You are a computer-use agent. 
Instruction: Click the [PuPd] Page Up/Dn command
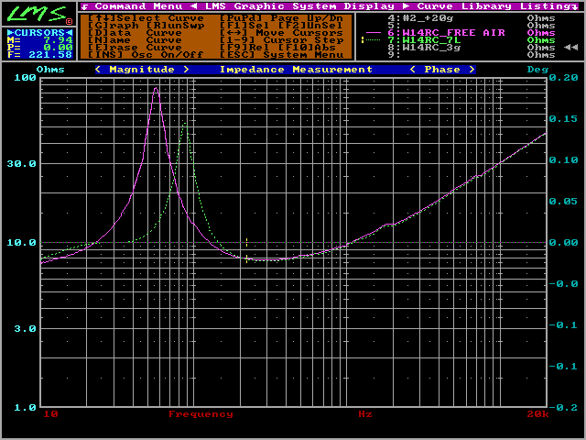[281, 18]
